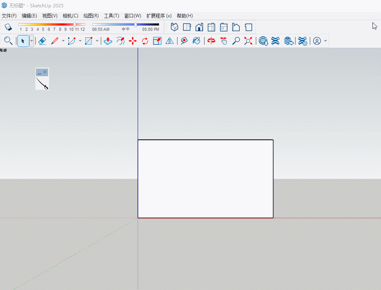Toggle shadows display button
The image size is (381, 290).
point(8,27)
